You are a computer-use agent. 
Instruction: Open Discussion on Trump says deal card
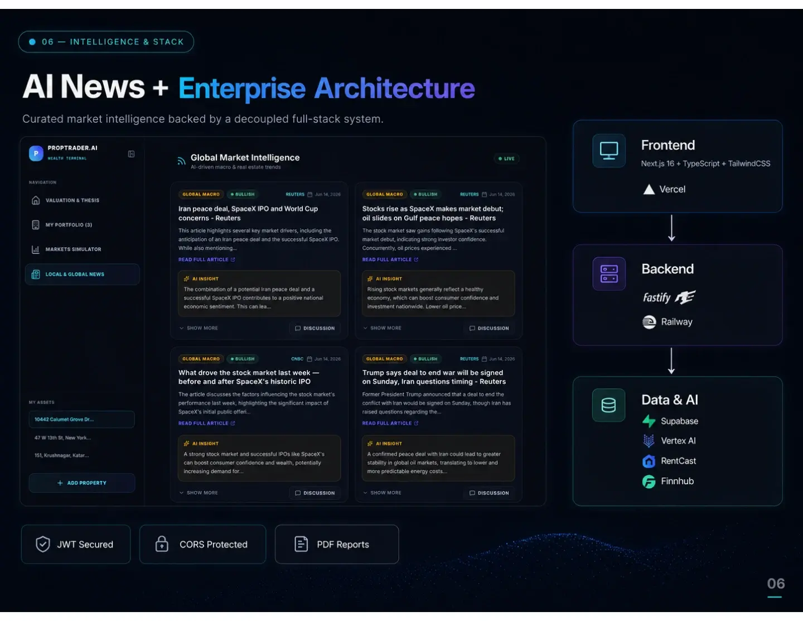(490, 493)
